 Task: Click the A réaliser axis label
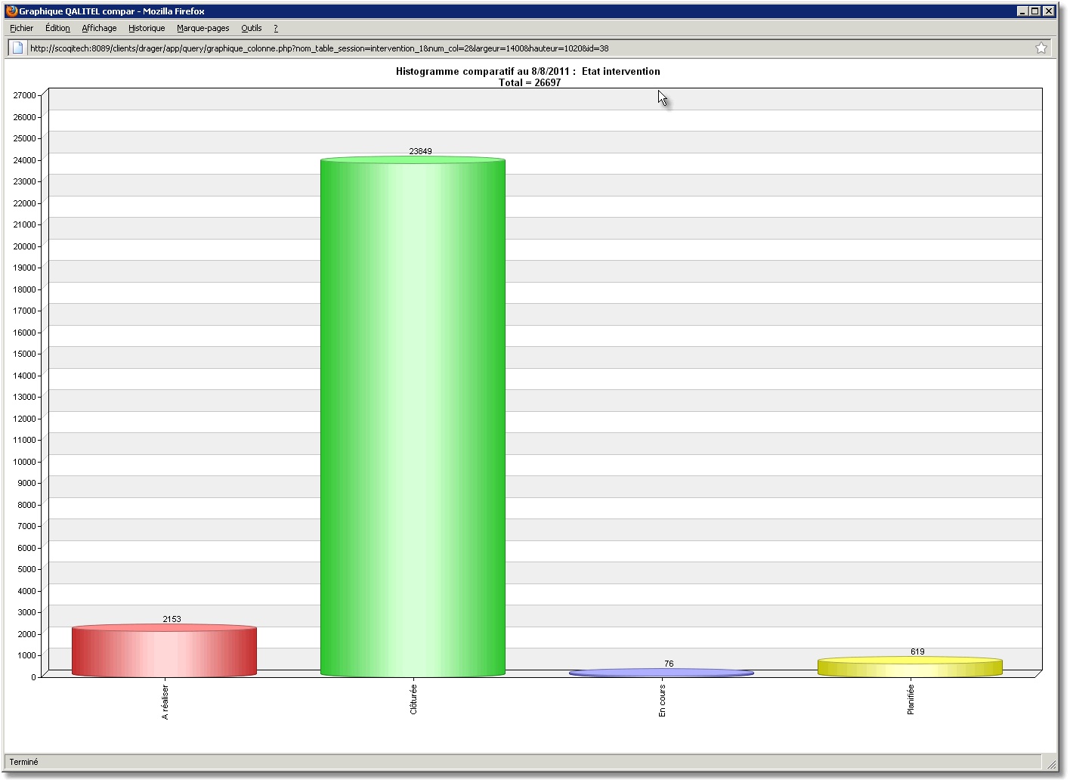click(x=165, y=702)
